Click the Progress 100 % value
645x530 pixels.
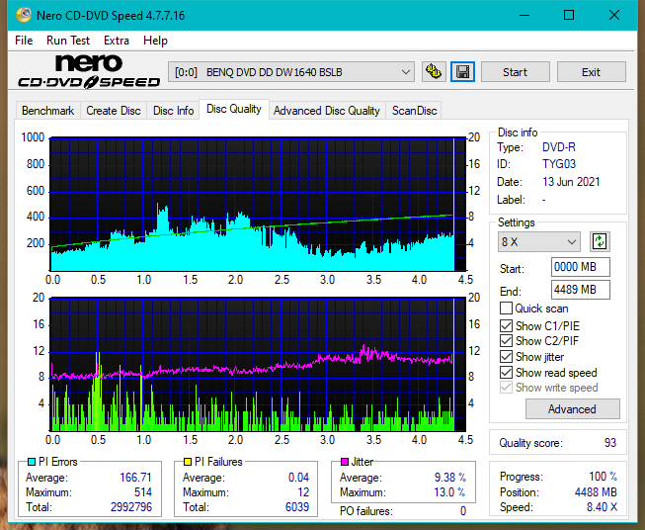tap(603, 477)
